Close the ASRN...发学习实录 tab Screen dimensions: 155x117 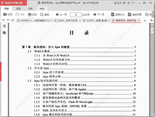pyautogui.click(x=80, y=21)
